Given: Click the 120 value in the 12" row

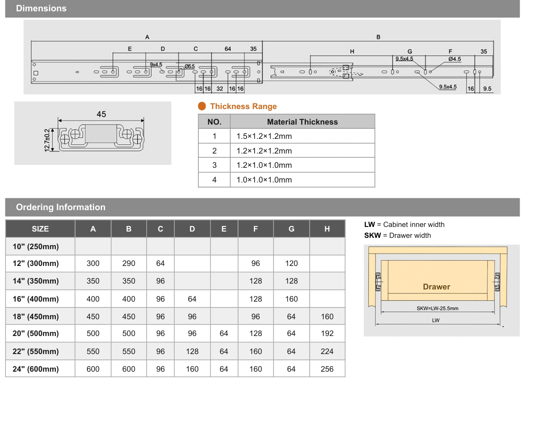Looking at the screenshot, I should click(292, 263).
